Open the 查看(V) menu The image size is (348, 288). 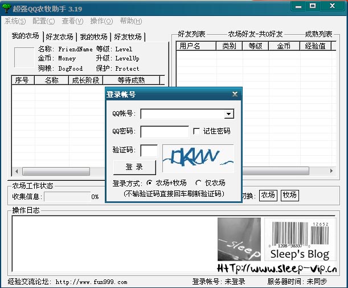(72, 21)
